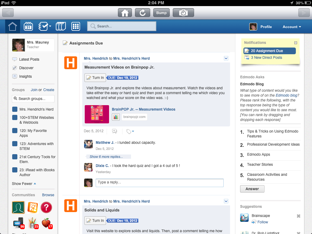
Task: Click the Edmodo home icon
Action: (x=12, y=27)
